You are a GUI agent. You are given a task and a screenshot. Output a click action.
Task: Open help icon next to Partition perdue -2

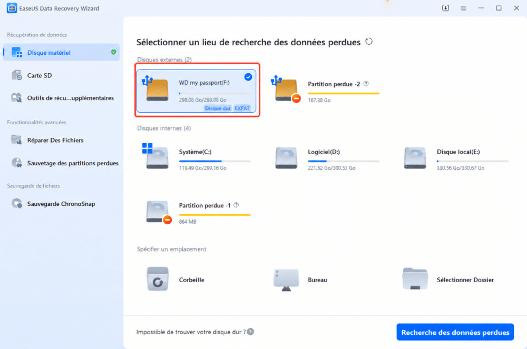pyautogui.click(x=366, y=84)
